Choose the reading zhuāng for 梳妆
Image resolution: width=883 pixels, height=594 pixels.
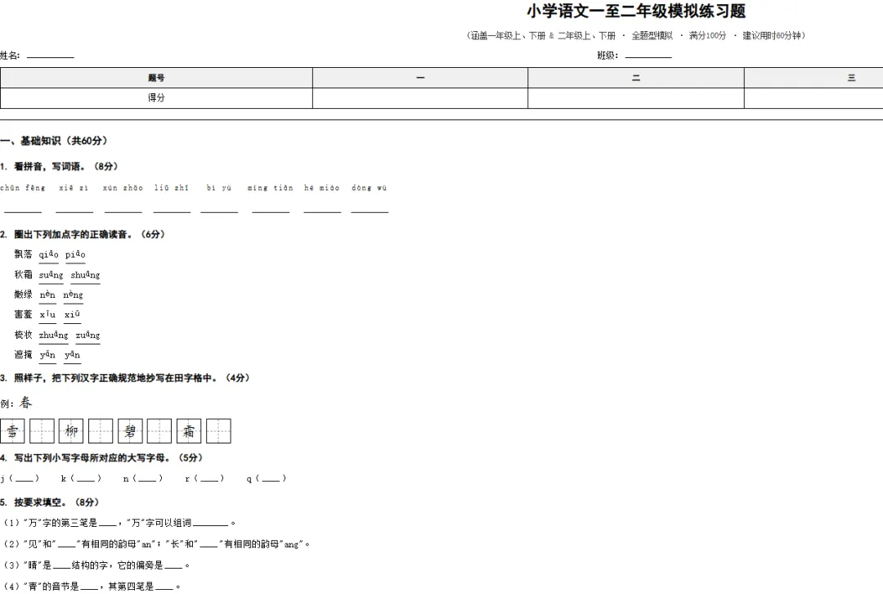click(53, 335)
